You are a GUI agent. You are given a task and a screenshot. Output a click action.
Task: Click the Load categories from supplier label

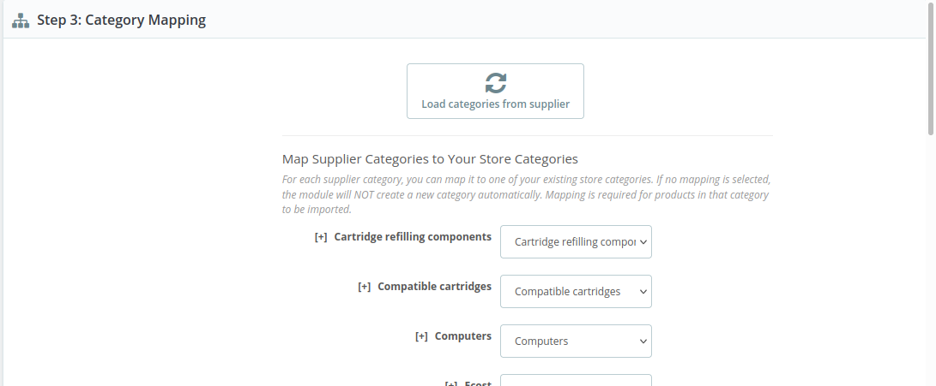pos(495,104)
